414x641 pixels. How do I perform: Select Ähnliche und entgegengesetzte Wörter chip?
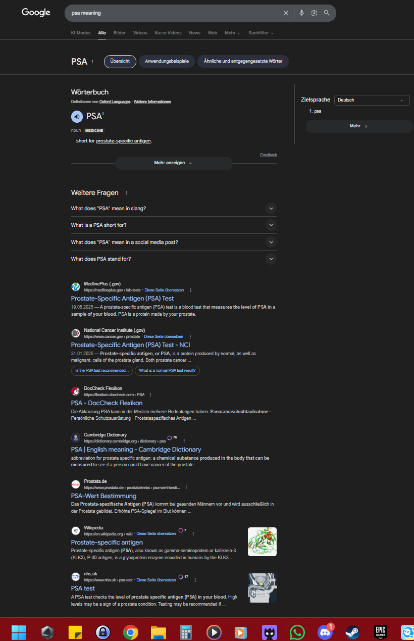click(x=243, y=62)
